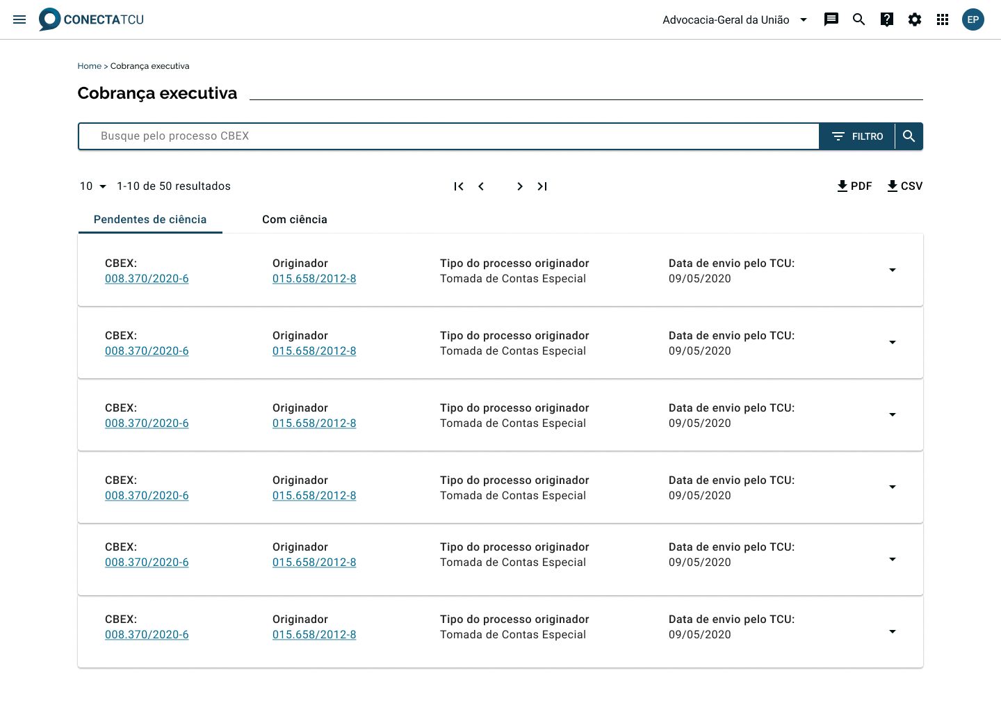The image size is (1001, 712).
Task: Open the hamburger navigation menu
Action: pyautogui.click(x=19, y=19)
